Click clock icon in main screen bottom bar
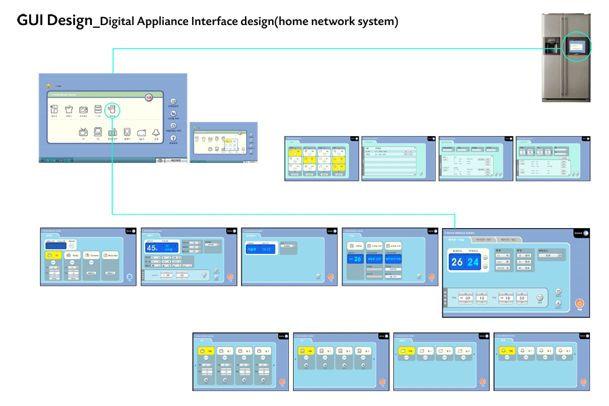 pos(160,160)
